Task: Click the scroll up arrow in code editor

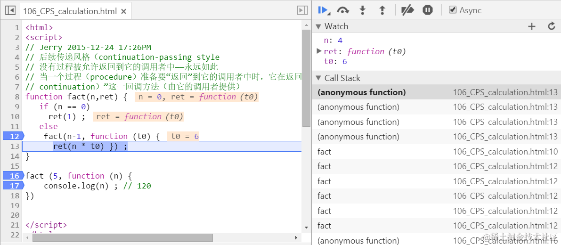Action: click(x=306, y=24)
